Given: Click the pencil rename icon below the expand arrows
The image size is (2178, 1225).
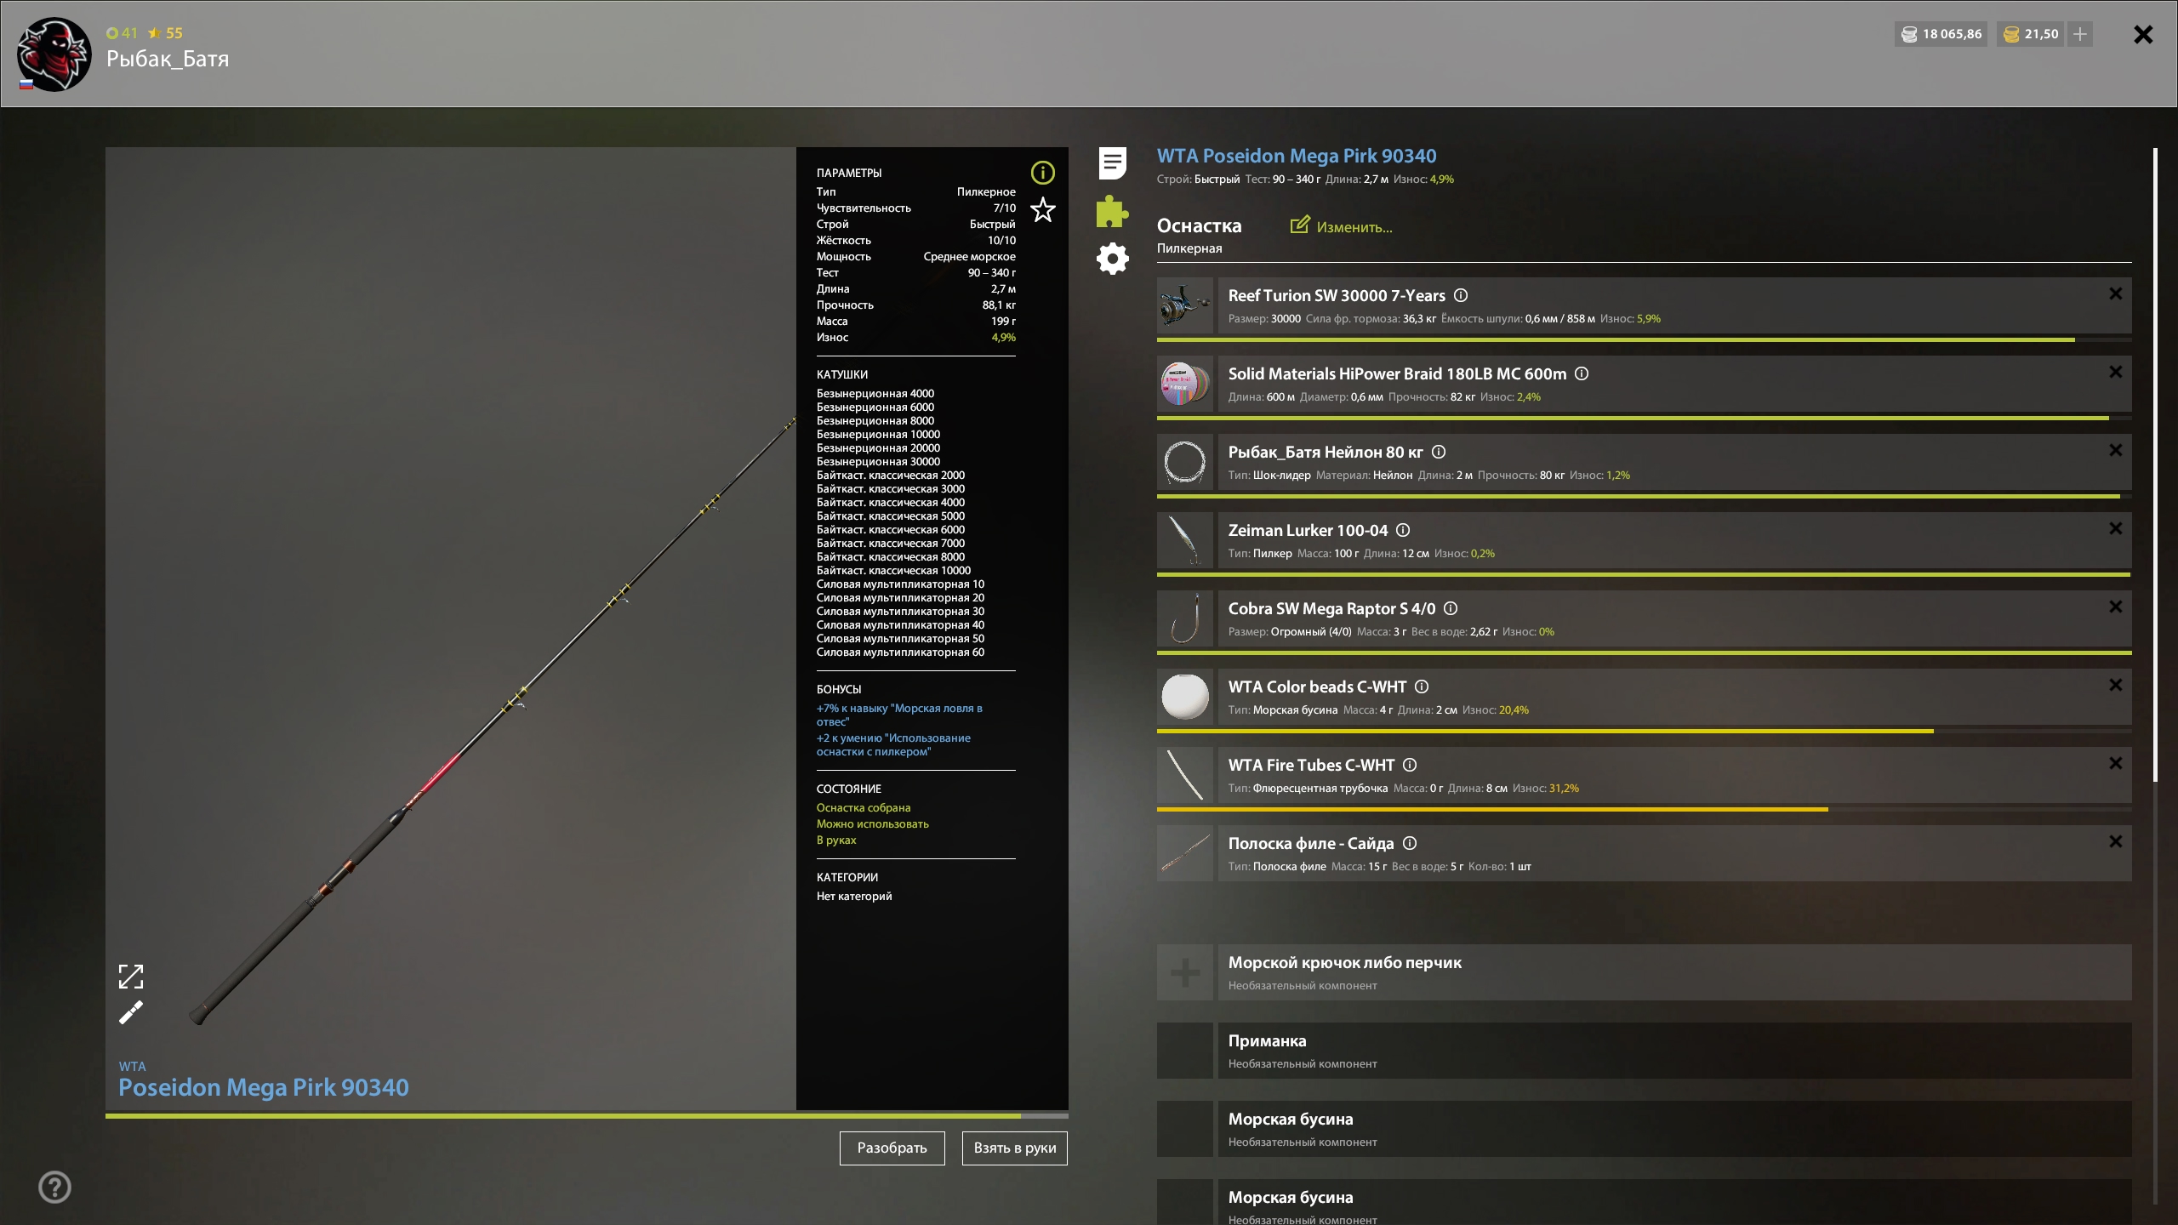Looking at the screenshot, I should 131,1012.
